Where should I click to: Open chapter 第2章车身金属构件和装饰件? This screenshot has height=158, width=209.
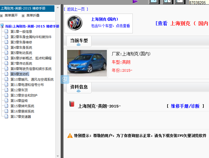[x=31, y=37]
